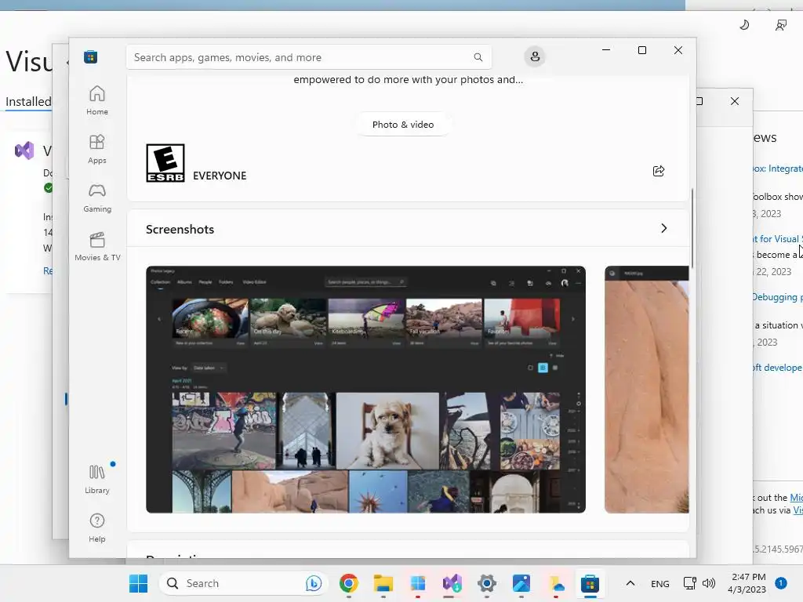803x602 pixels.
Task: Open the Windows 11 app icon in taskbar
Action: coord(418,583)
